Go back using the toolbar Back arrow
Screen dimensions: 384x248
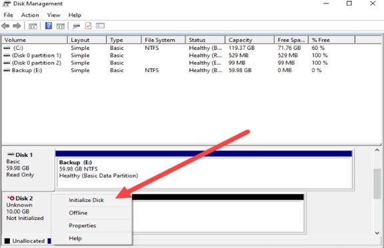5,26
